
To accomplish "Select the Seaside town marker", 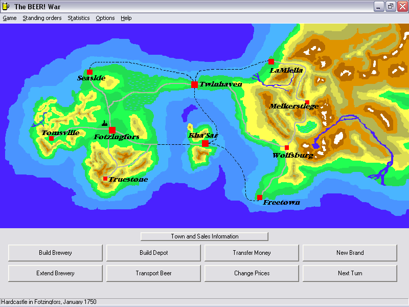I will click(x=89, y=72).
